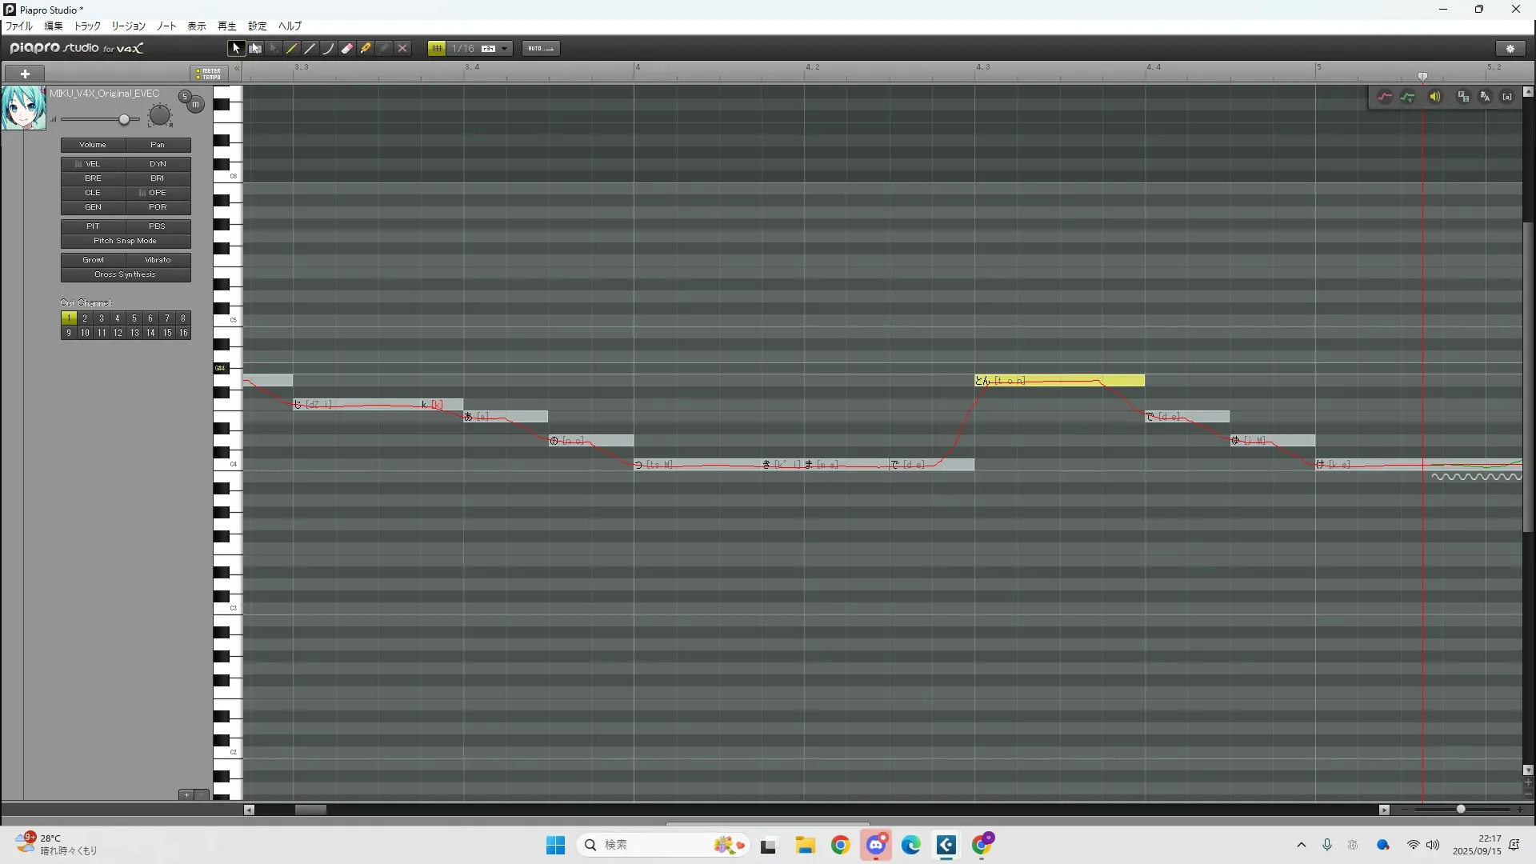Toggle the track Solo (S) button
The height and width of the screenshot is (864, 1536).
click(185, 97)
